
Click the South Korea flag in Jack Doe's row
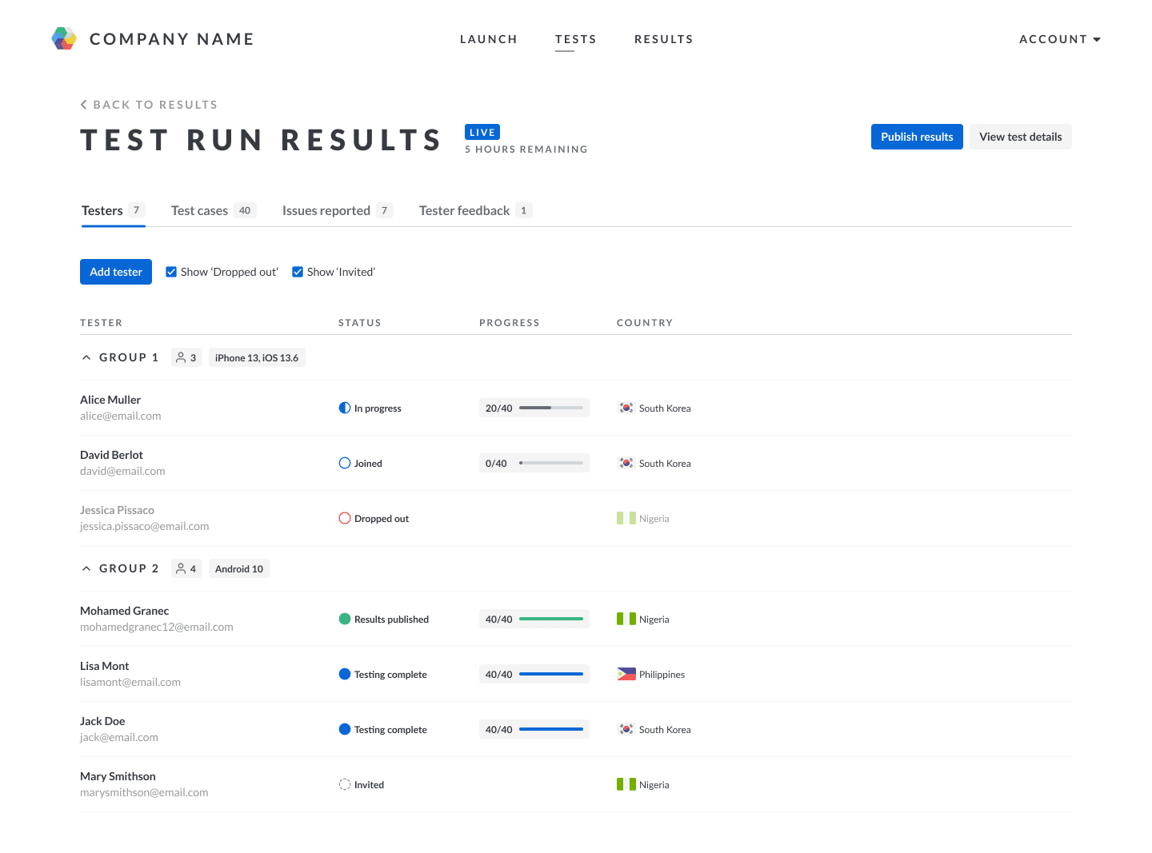[626, 729]
